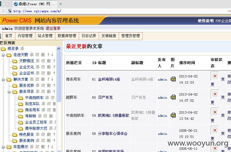
Task: Open the article 日产肖克
Action: tap(105, 97)
